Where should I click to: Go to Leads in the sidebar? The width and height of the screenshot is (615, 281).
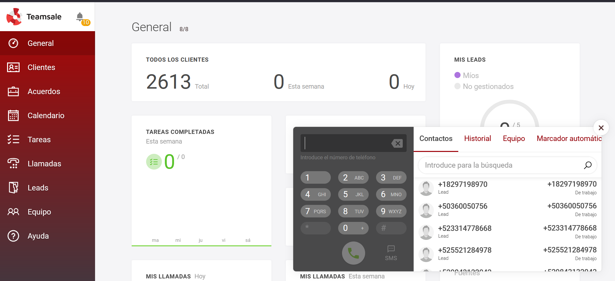click(x=38, y=188)
